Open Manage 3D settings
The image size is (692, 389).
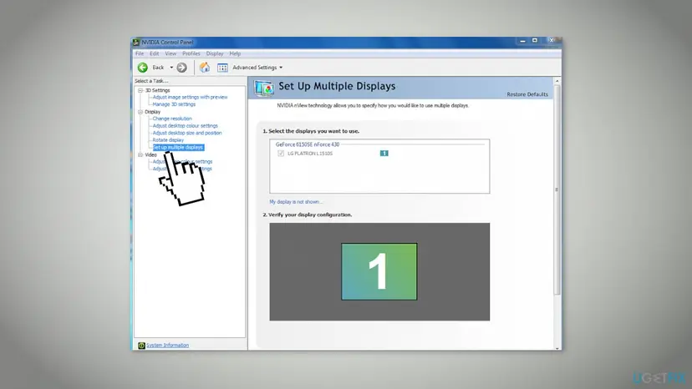174,104
